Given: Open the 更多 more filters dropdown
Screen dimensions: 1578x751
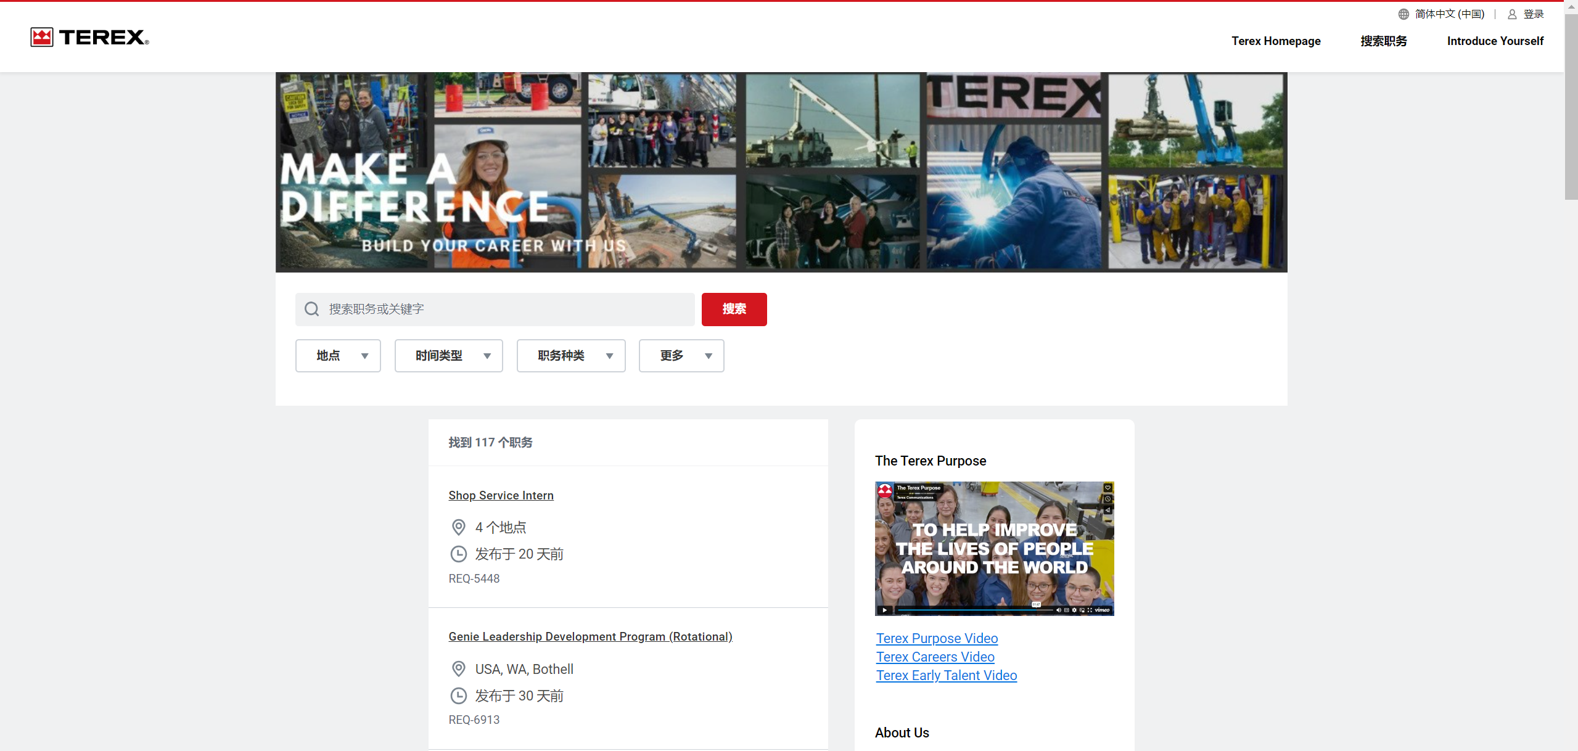Looking at the screenshot, I should [681, 356].
